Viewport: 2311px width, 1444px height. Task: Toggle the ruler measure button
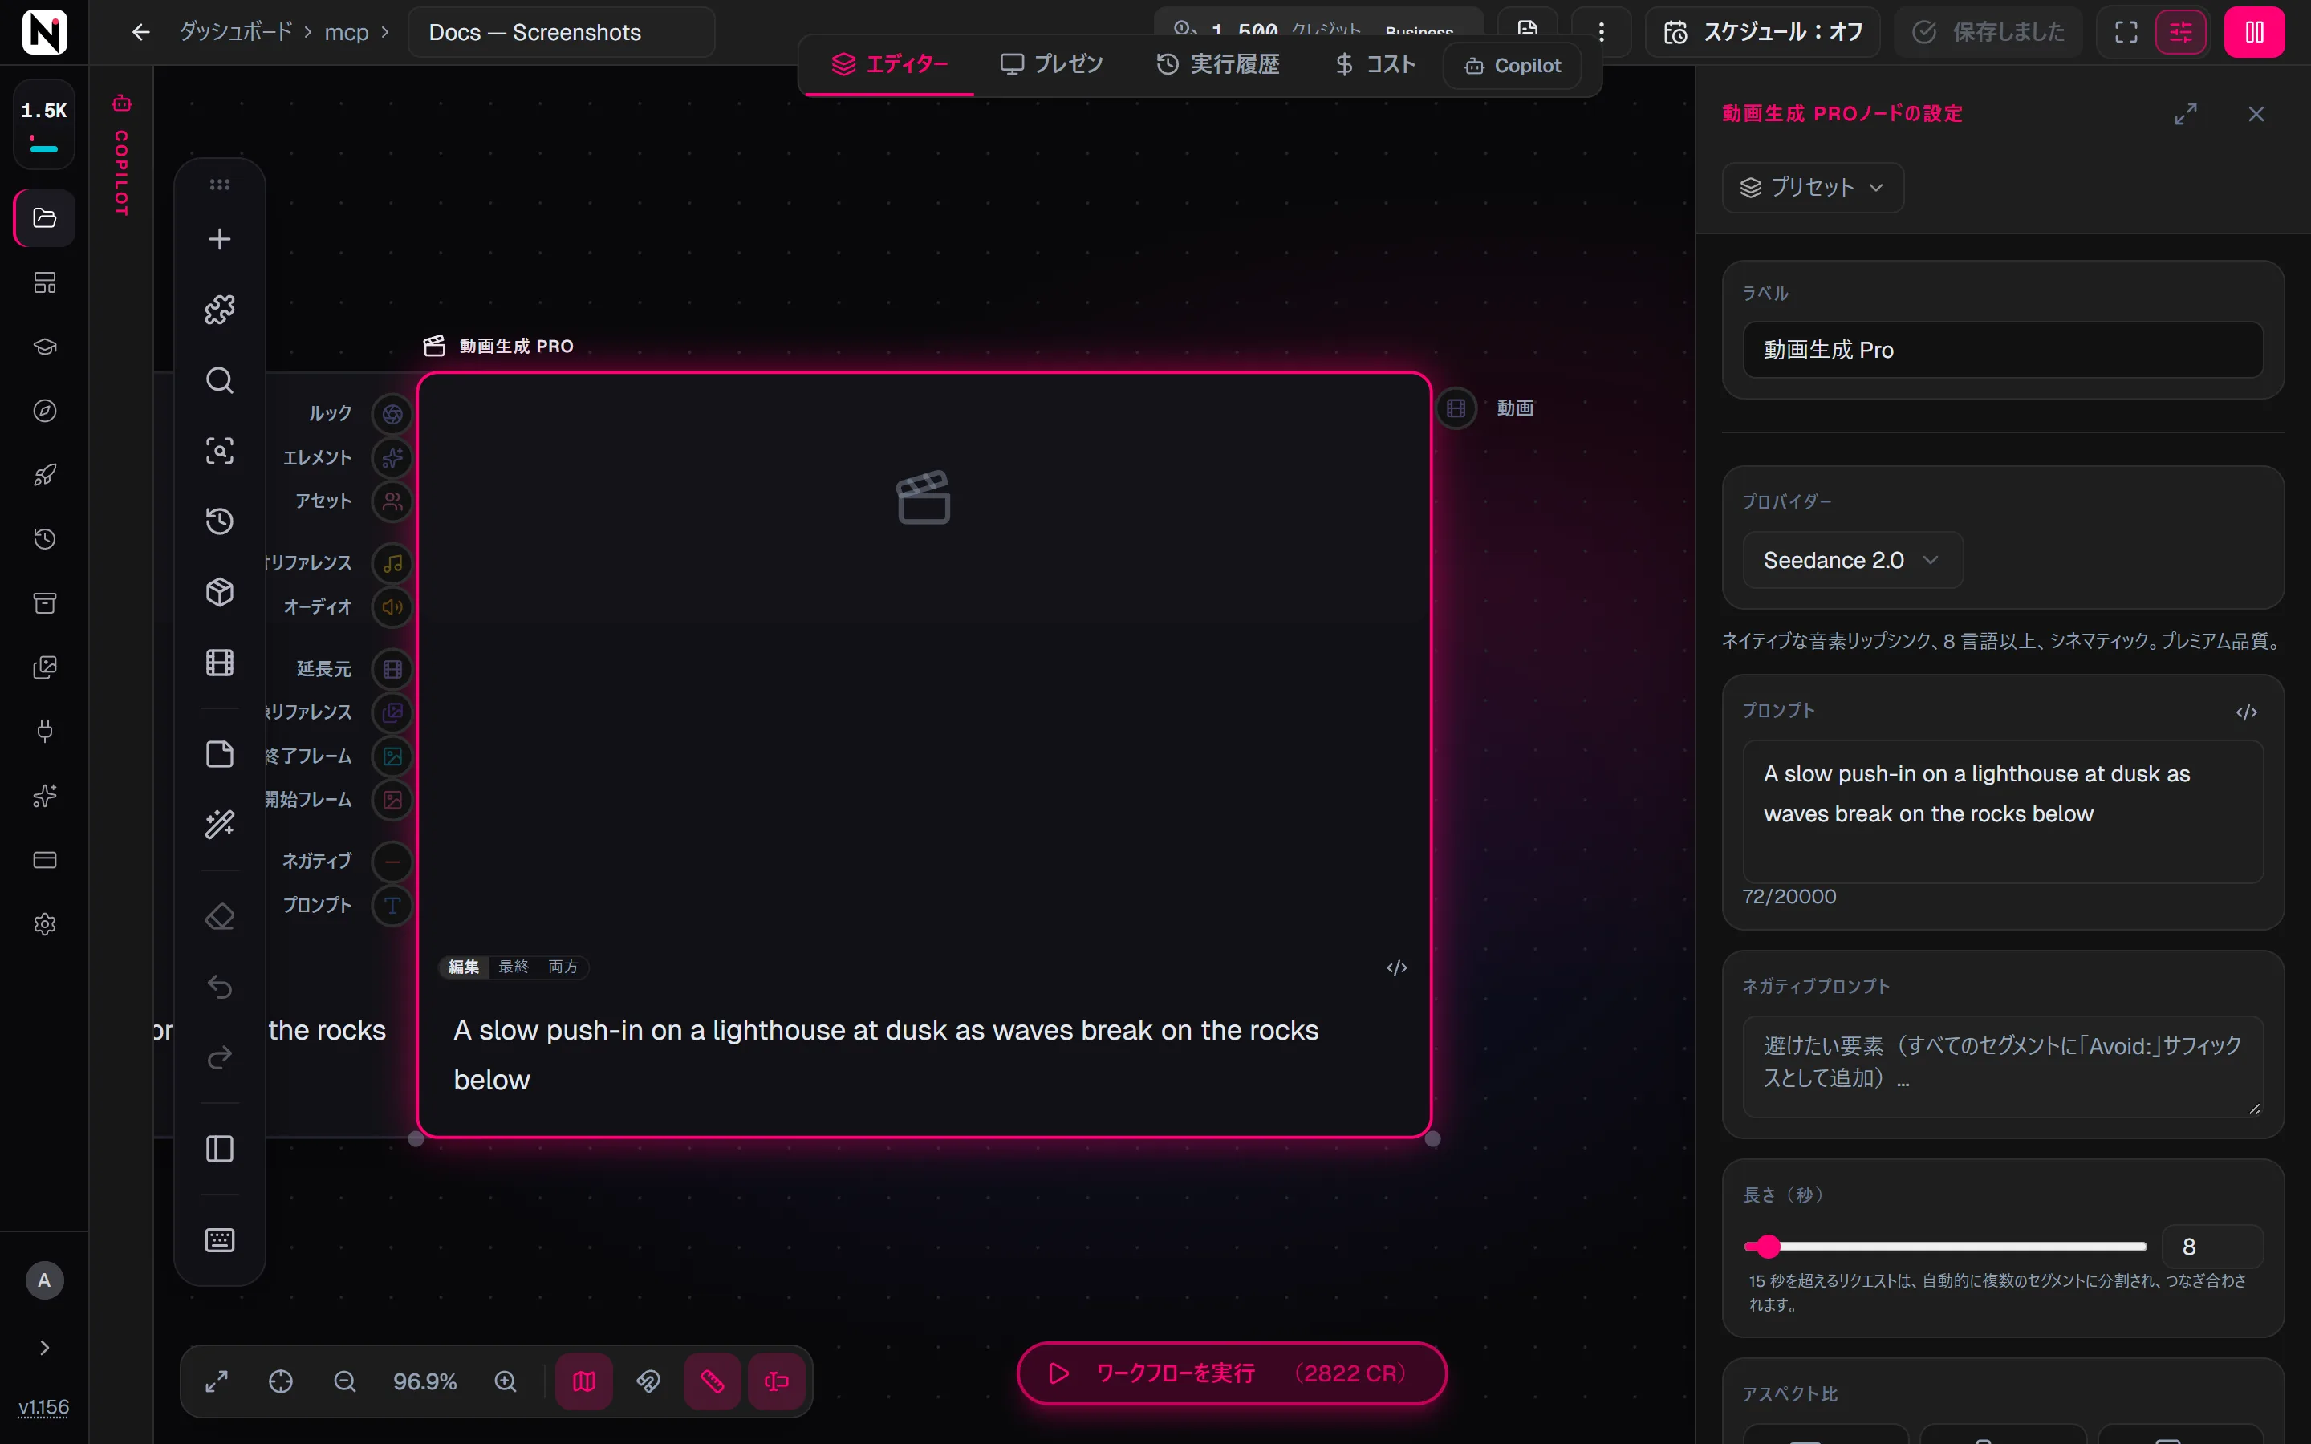coord(713,1381)
